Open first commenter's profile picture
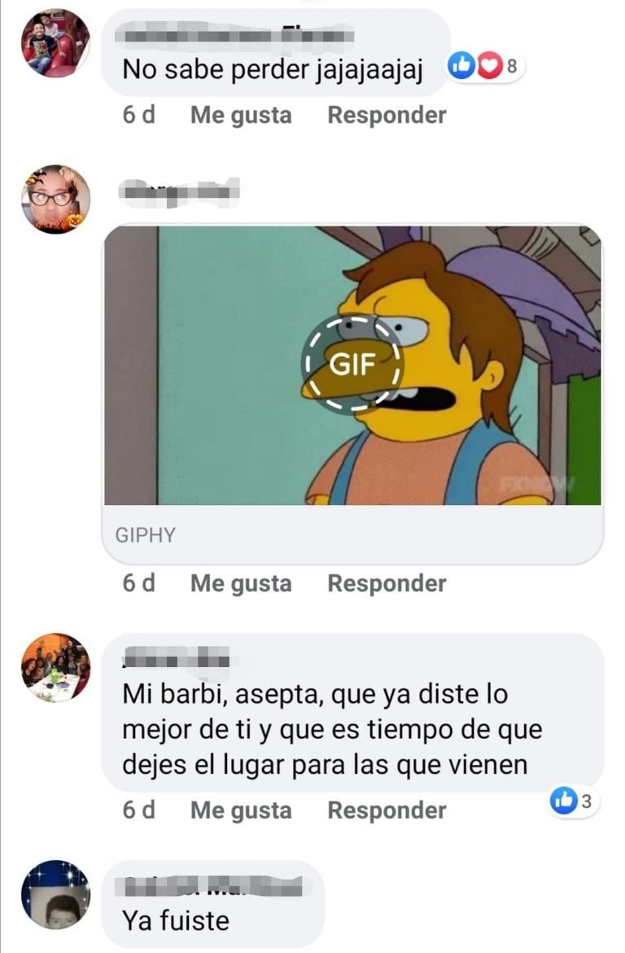The image size is (625, 953). click(x=55, y=44)
